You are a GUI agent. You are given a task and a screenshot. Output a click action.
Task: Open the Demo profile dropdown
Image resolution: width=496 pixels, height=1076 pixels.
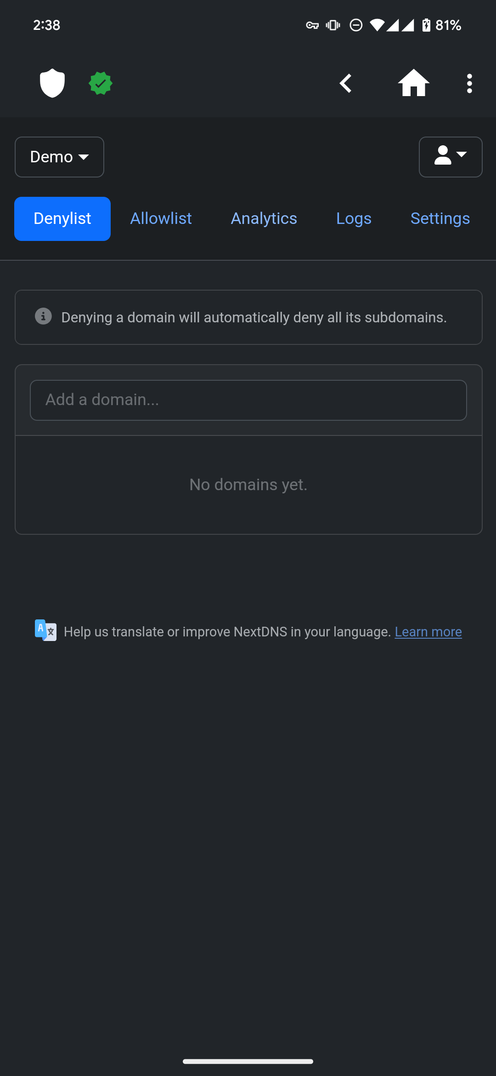click(59, 157)
